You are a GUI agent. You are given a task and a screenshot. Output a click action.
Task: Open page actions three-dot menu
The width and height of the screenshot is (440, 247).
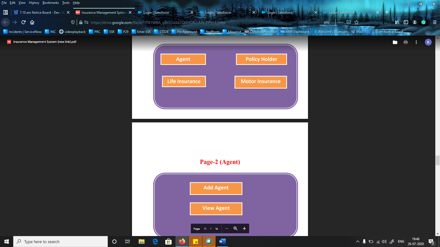pyautogui.click(x=341, y=22)
